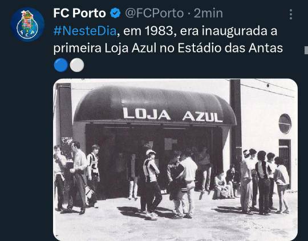Click the gray scrollbar piece at the right edge
The image size is (308, 241).
tap(306, 50)
